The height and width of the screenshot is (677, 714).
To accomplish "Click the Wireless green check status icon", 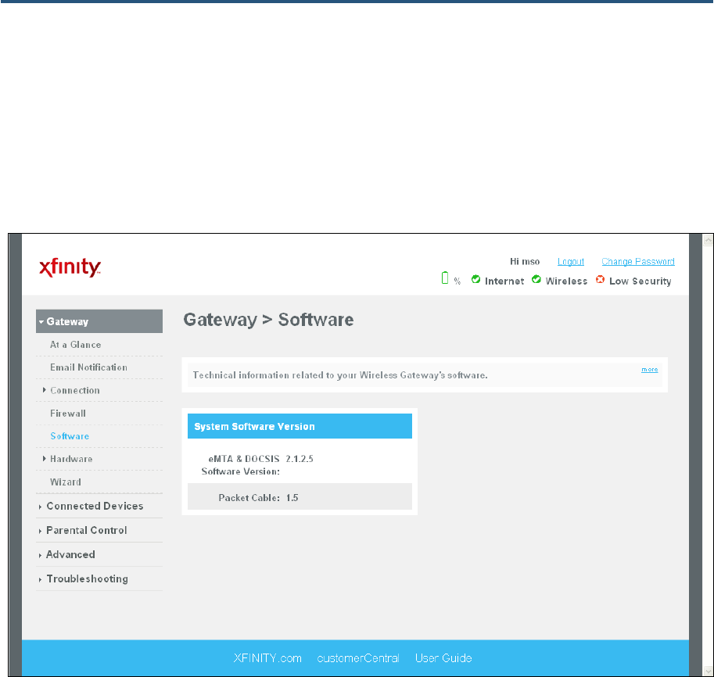I will click(x=536, y=279).
